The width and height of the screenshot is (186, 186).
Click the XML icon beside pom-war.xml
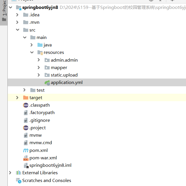tap(26, 158)
